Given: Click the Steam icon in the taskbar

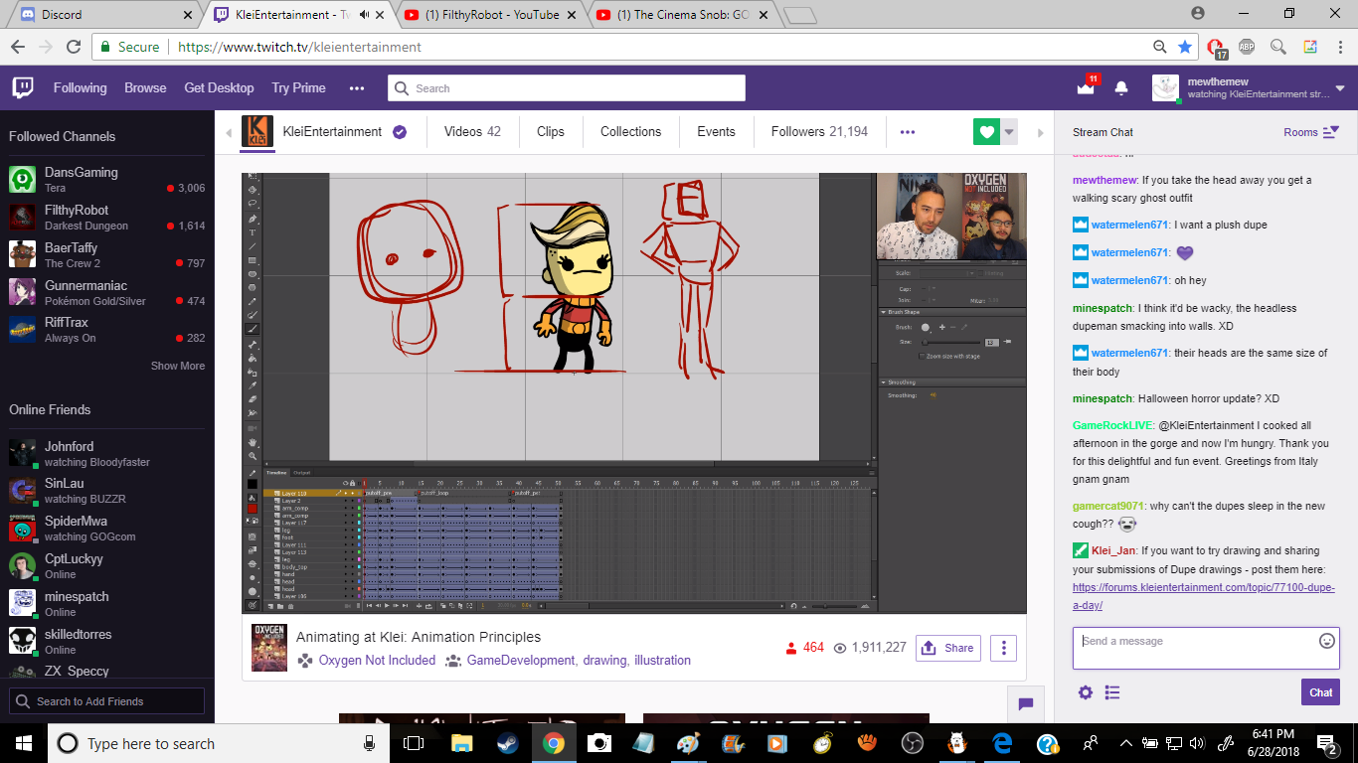Looking at the screenshot, I should pyautogui.click(x=507, y=743).
